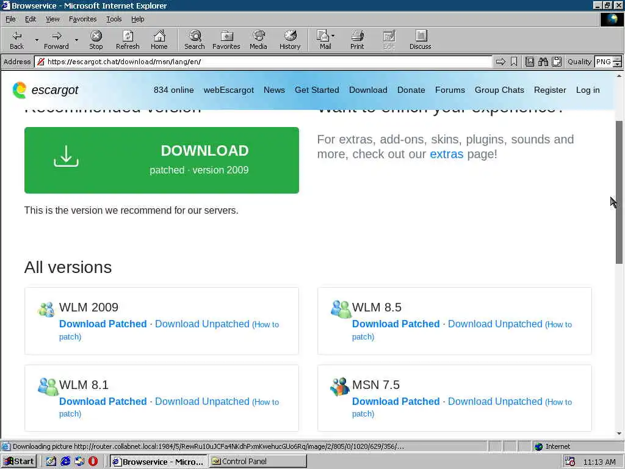Open the Help menu
The image size is (625, 469).
tap(137, 19)
